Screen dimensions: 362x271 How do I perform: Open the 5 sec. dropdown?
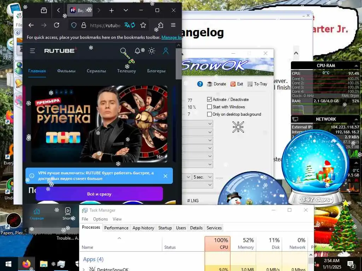click(x=202, y=177)
